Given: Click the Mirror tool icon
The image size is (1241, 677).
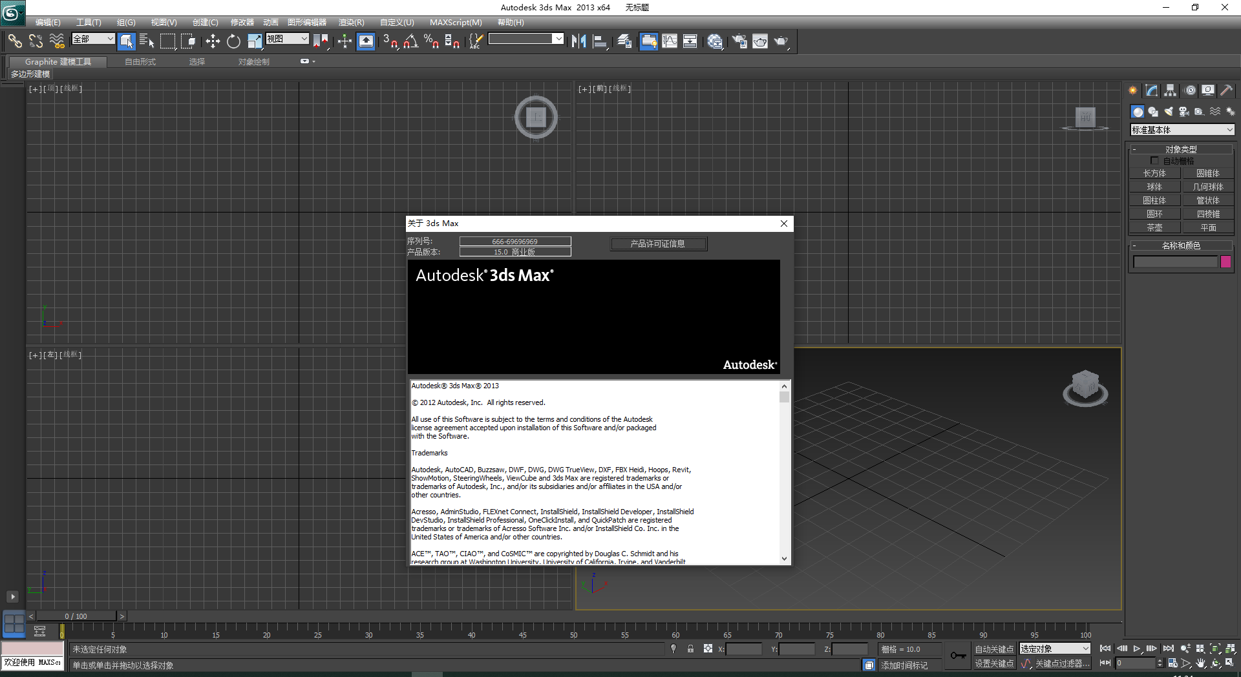Looking at the screenshot, I should tap(579, 41).
